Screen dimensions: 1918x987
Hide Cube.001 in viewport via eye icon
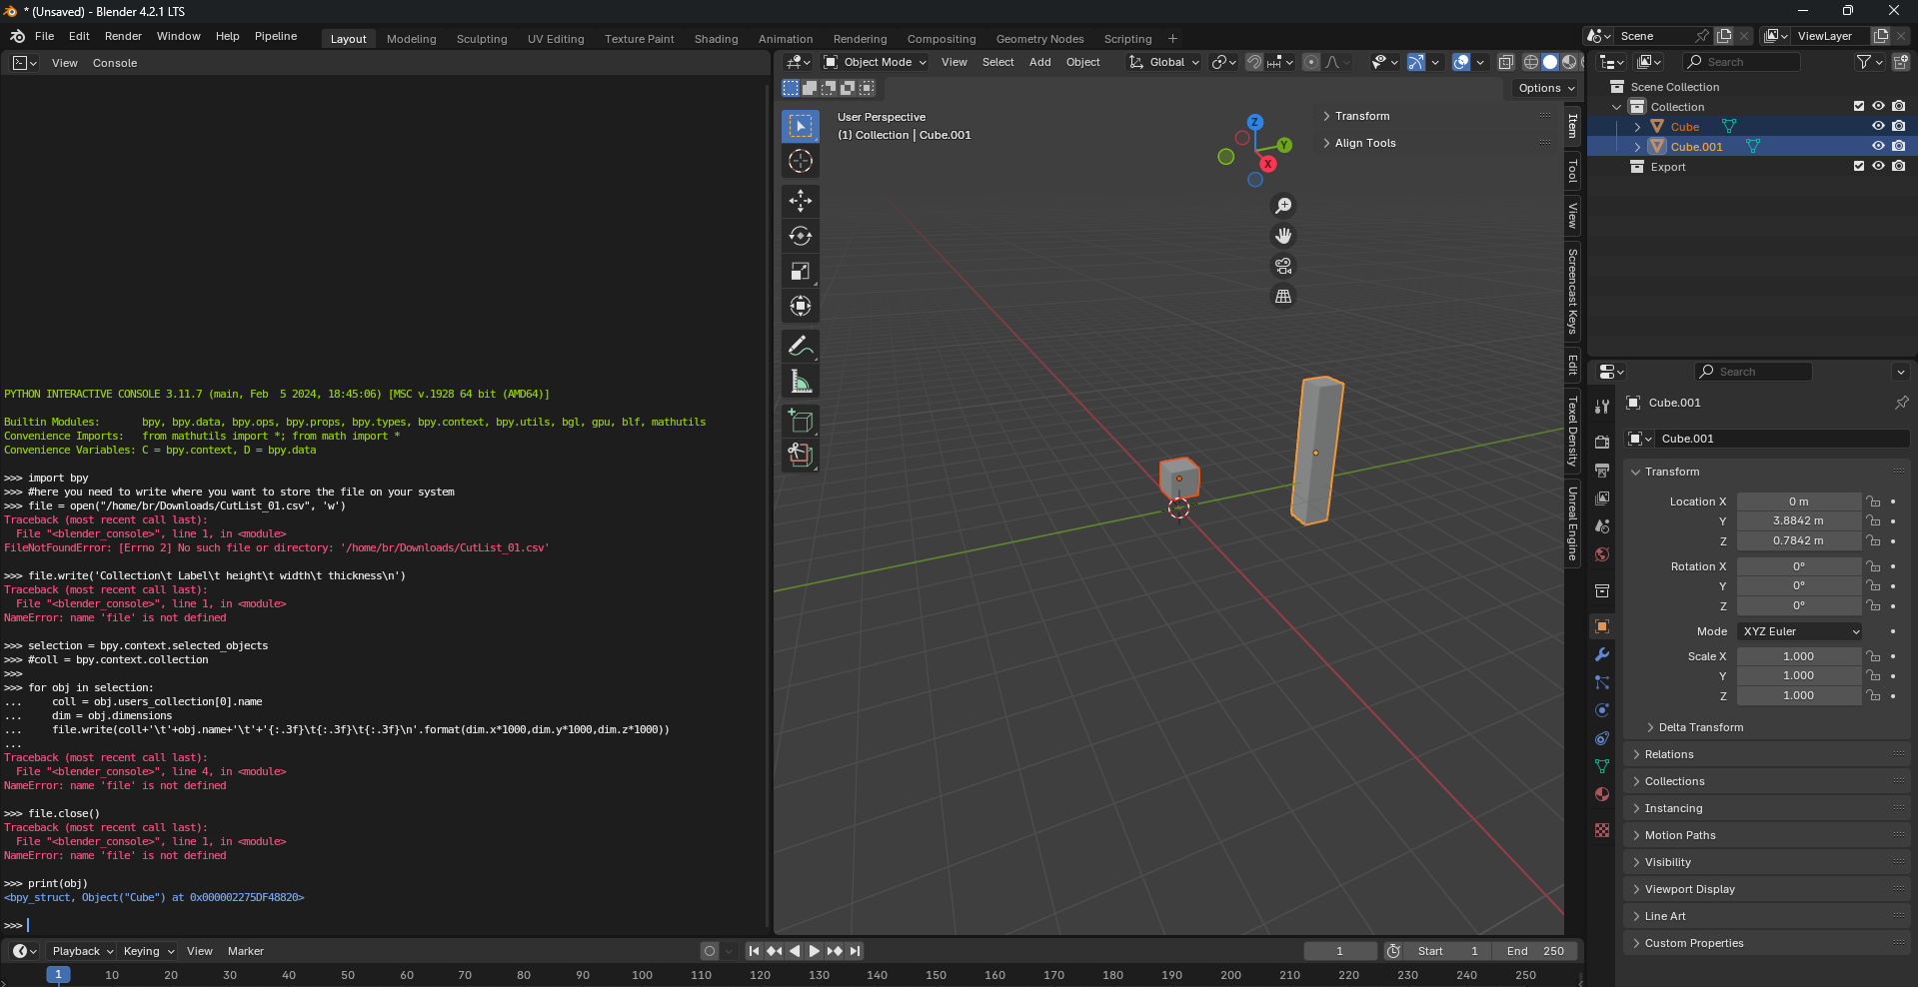1878,146
